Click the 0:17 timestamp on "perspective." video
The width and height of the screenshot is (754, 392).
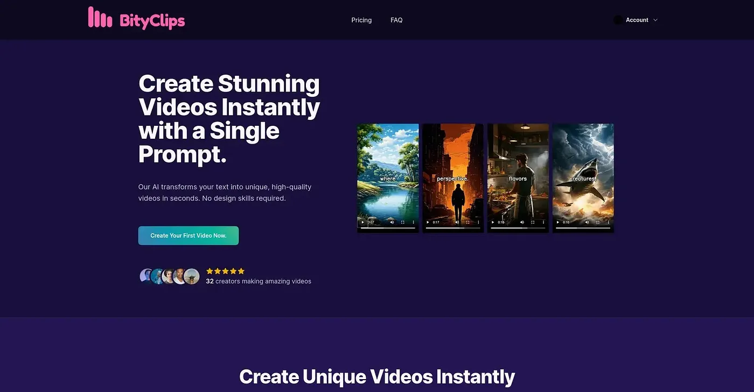point(436,222)
